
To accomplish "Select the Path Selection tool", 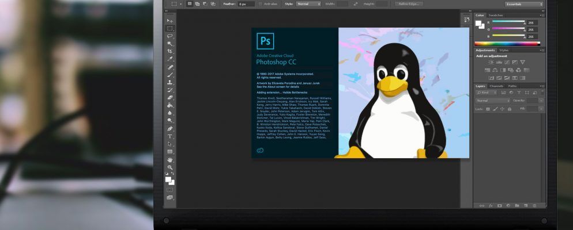I will click(x=170, y=144).
